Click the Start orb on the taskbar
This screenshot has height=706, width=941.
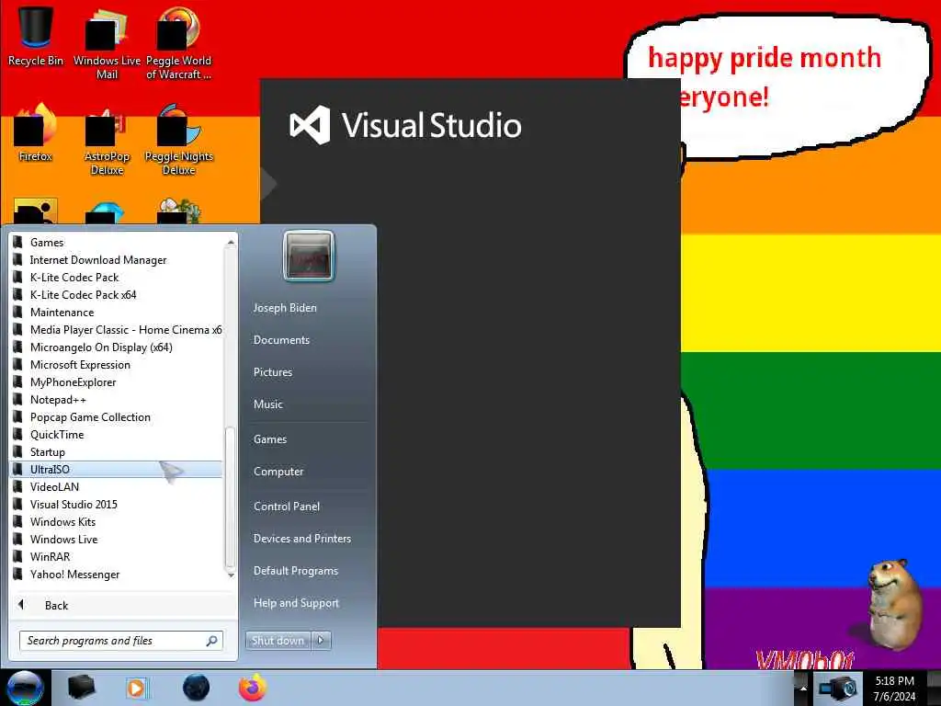pyautogui.click(x=25, y=688)
